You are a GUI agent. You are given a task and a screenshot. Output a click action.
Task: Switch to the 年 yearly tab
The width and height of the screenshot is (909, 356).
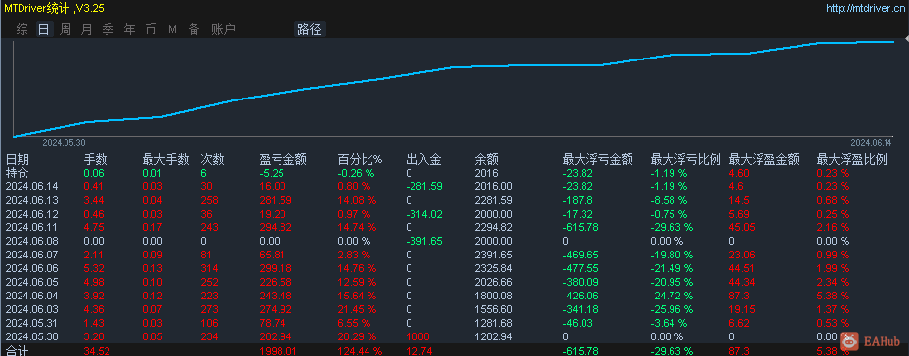click(x=130, y=29)
